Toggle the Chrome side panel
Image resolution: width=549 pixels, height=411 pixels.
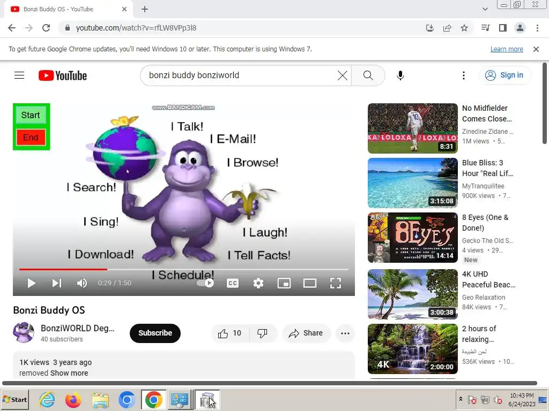click(503, 28)
